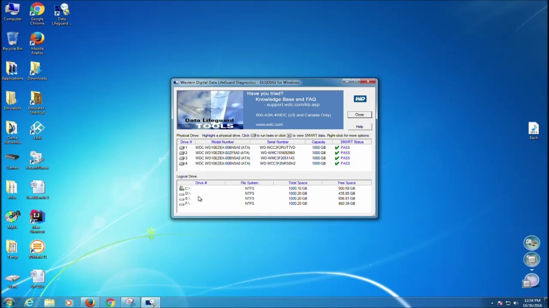Click the 900.58 GB free space value
549x308 pixels.
347,188
